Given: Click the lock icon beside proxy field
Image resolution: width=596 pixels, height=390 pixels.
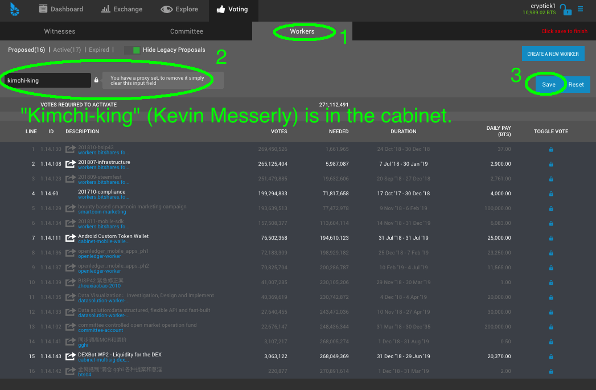Looking at the screenshot, I should coord(96,80).
